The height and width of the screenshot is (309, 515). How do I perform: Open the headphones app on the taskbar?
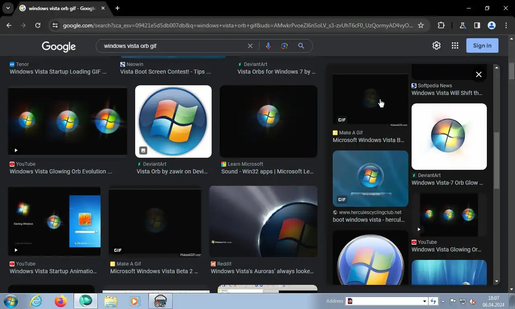[161, 301]
